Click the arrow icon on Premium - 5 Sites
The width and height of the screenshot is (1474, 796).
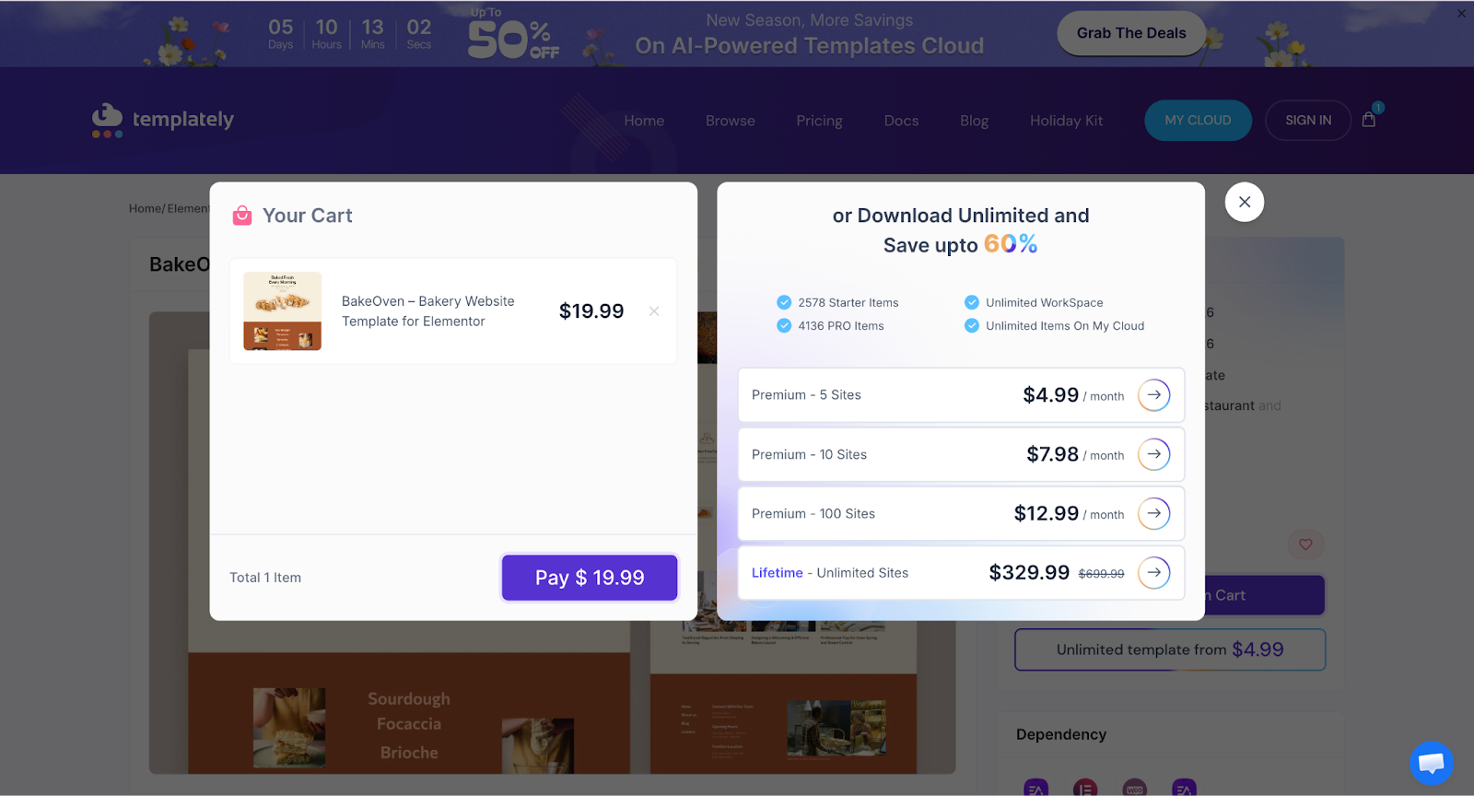tap(1153, 394)
